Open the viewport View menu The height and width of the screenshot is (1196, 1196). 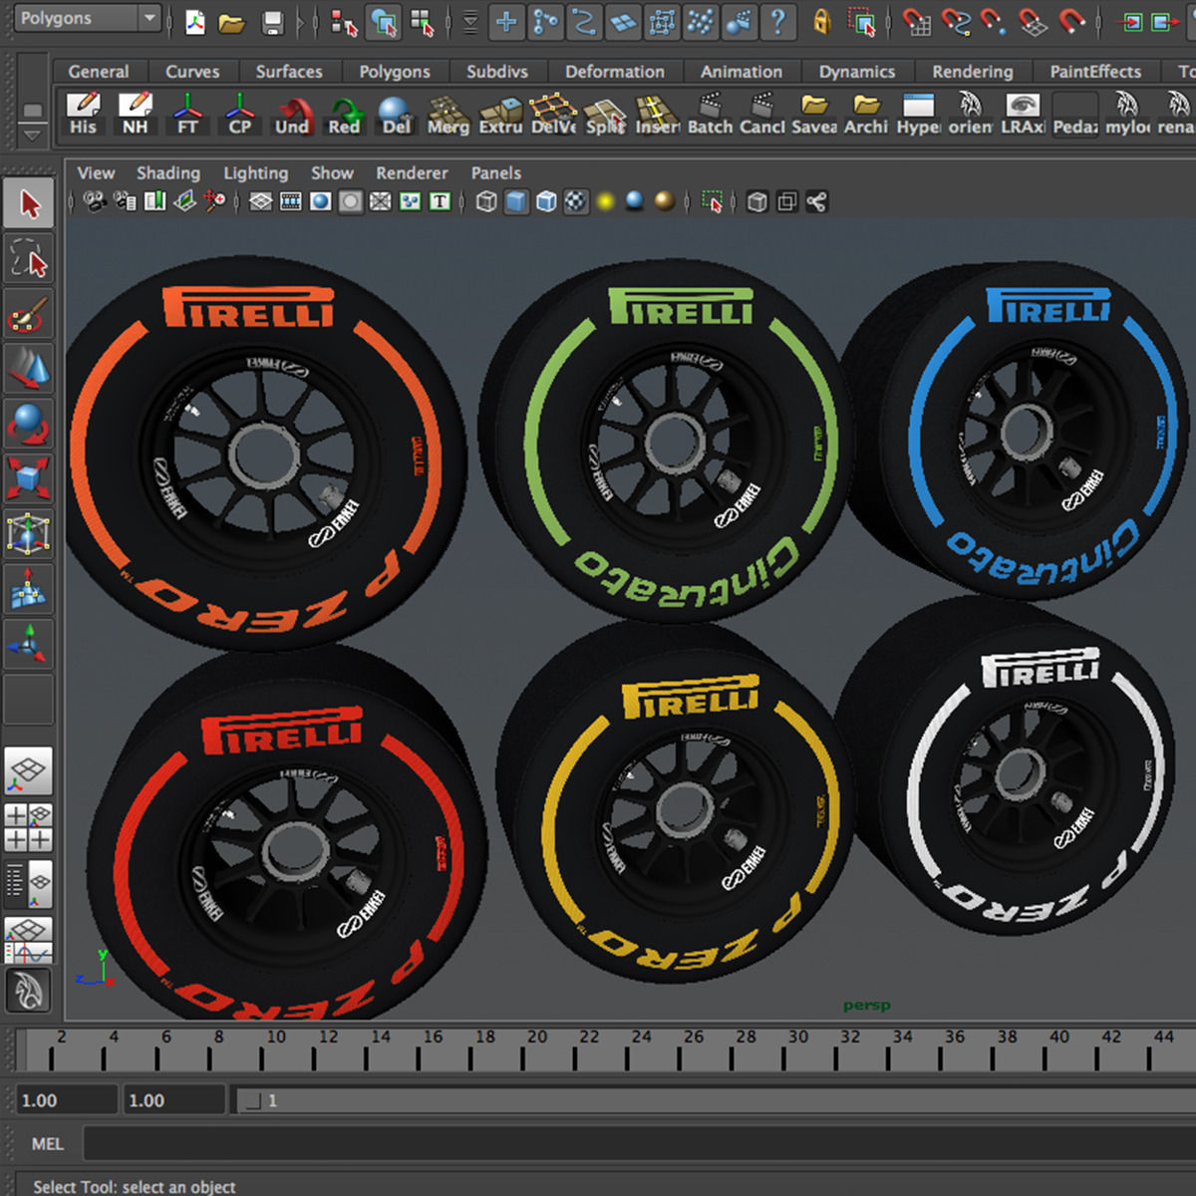(x=96, y=173)
